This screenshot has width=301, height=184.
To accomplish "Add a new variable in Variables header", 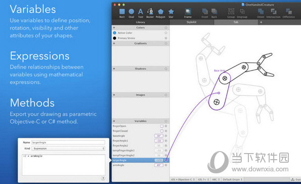I will coord(114,121).
